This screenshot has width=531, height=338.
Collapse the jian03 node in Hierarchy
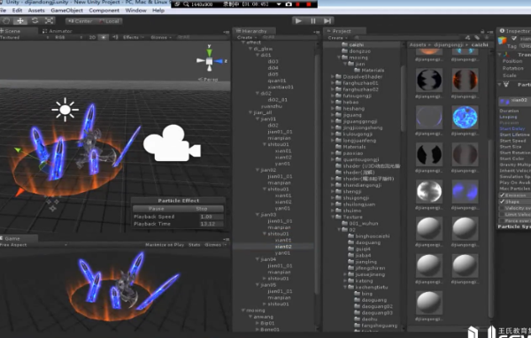pos(258,215)
